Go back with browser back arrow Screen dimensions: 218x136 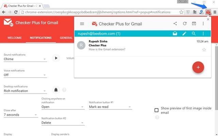[4, 12]
